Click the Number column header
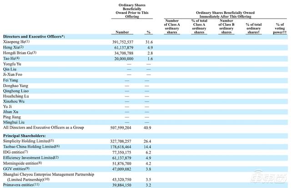The width and height of the screenshot is (291, 188). (x=122, y=32)
